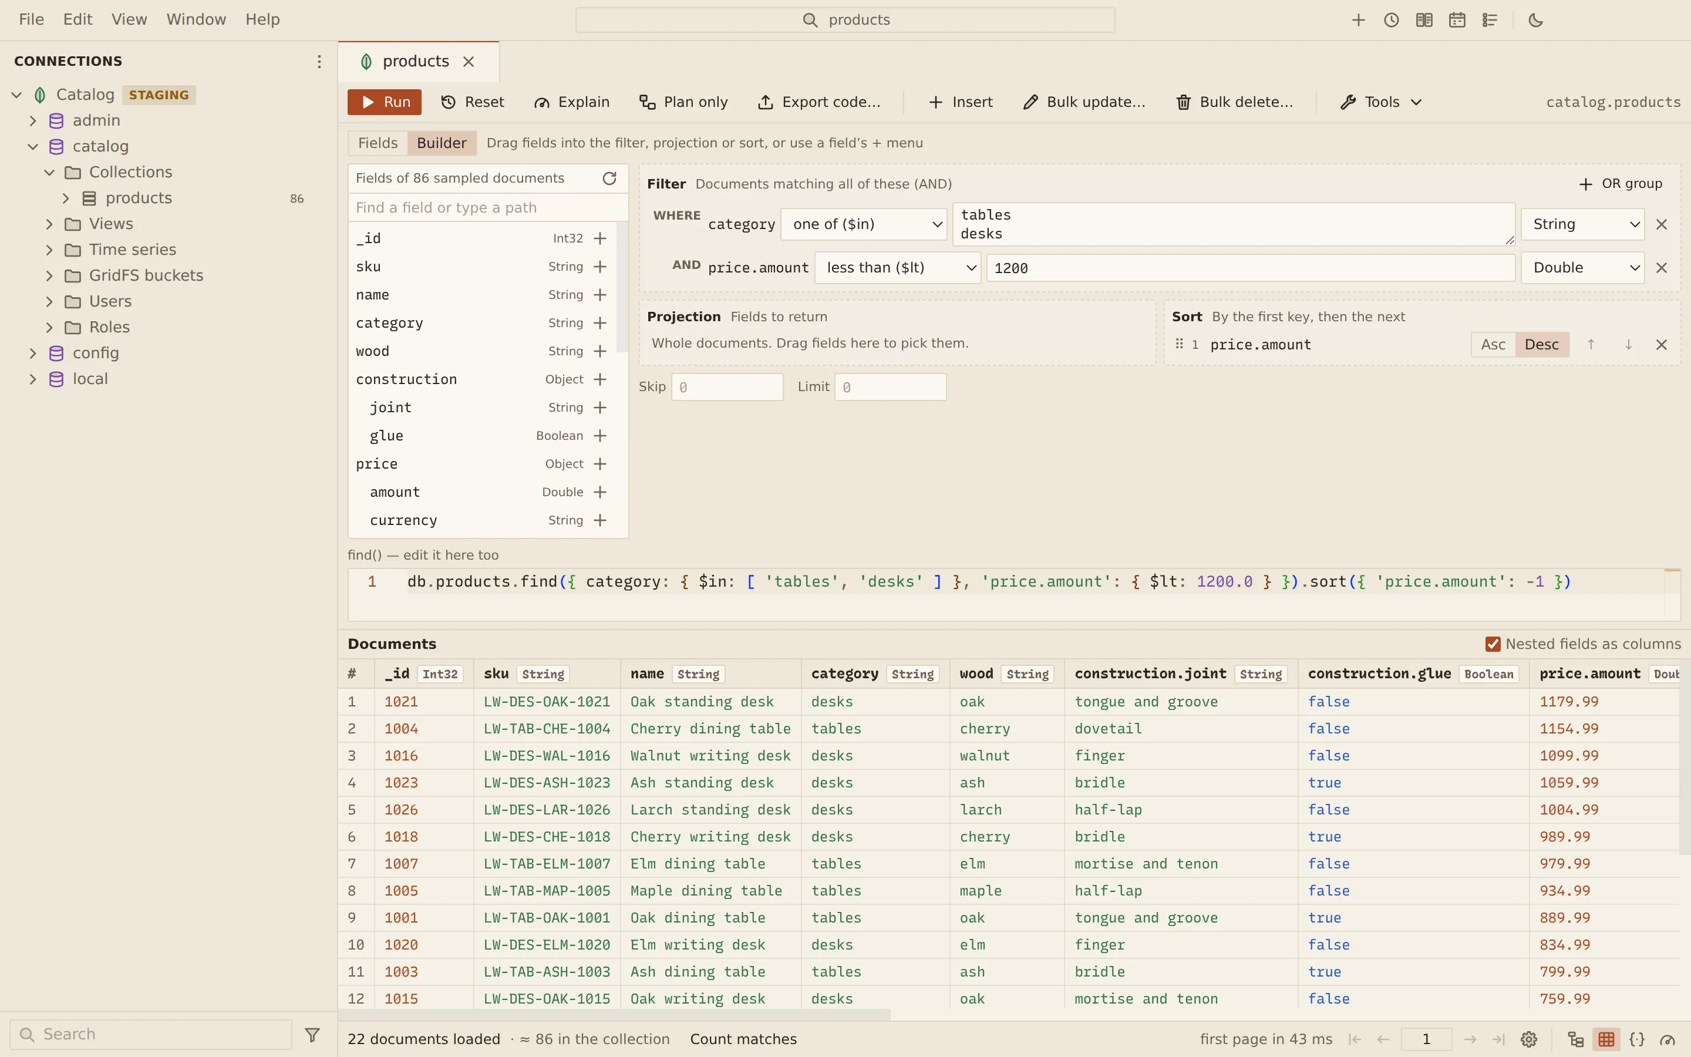Screen dimensions: 1691x1057
Task: Set sort direction to Asc
Action: coord(1493,345)
